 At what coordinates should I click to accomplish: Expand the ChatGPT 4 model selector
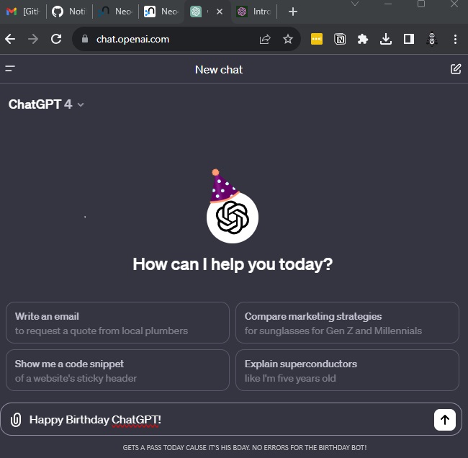pyautogui.click(x=46, y=104)
